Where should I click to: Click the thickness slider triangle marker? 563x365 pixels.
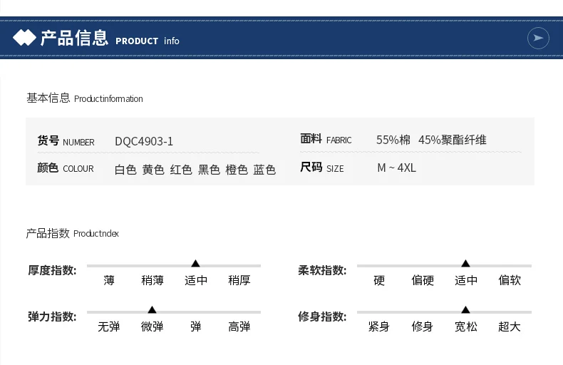(195, 263)
